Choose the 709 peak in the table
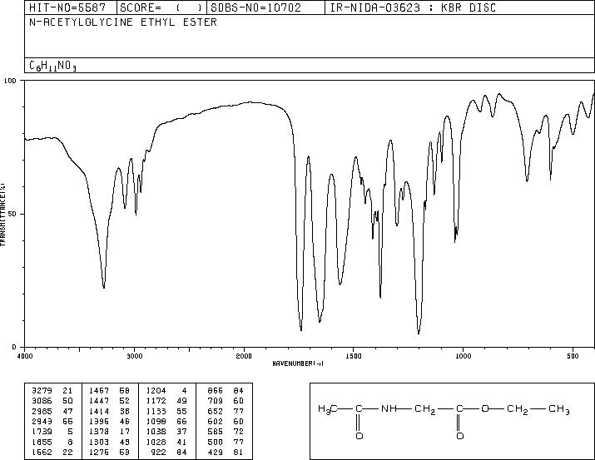The height and width of the screenshot is (460, 595). pyautogui.click(x=216, y=401)
